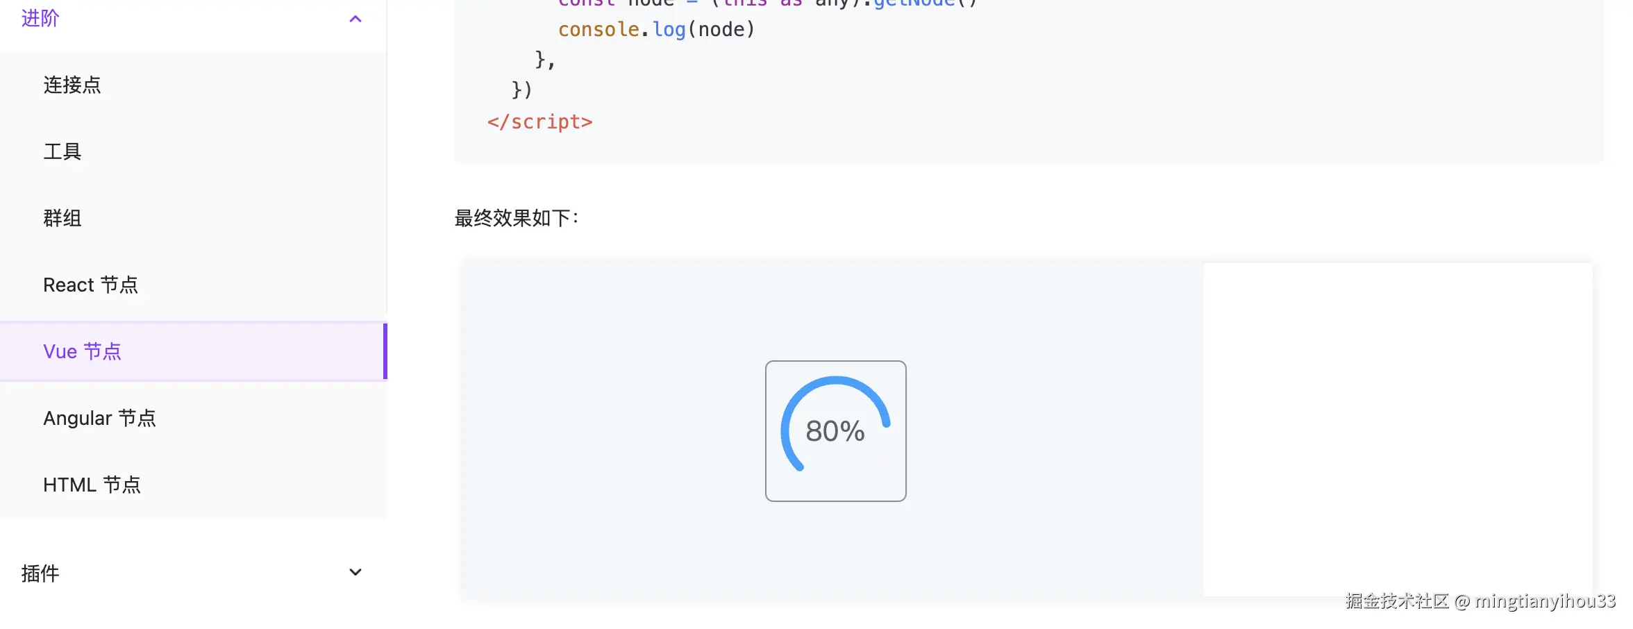
Task: Navigate to the 群组 page
Action: click(62, 218)
